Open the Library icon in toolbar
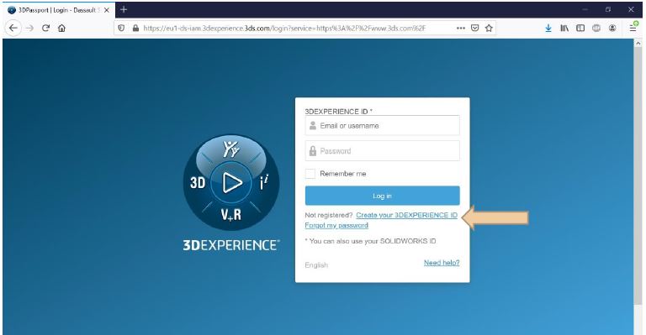Image resolution: width=646 pixels, height=335 pixels. pos(564,28)
